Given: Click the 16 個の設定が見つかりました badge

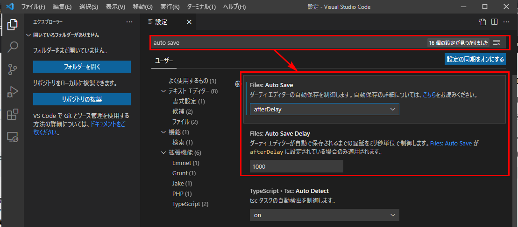Looking at the screenshot, I should point(459,43).
